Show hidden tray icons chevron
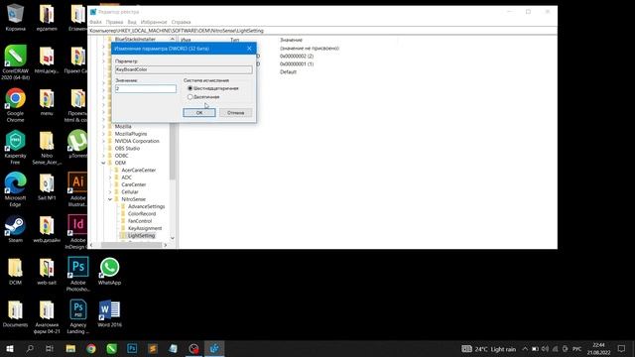 [525, 348]
